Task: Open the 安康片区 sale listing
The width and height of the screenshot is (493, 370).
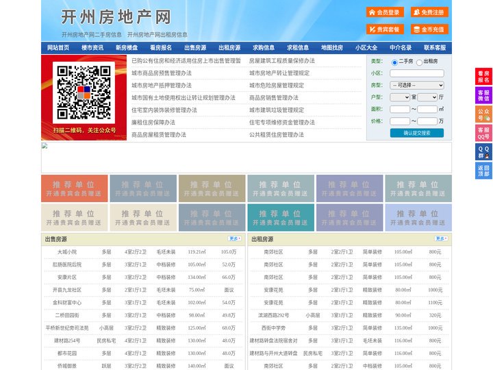Action: click(x=67, y=277)
